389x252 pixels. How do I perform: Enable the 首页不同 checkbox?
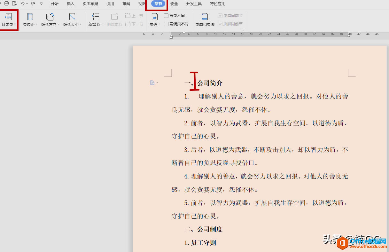click(166, 15)
